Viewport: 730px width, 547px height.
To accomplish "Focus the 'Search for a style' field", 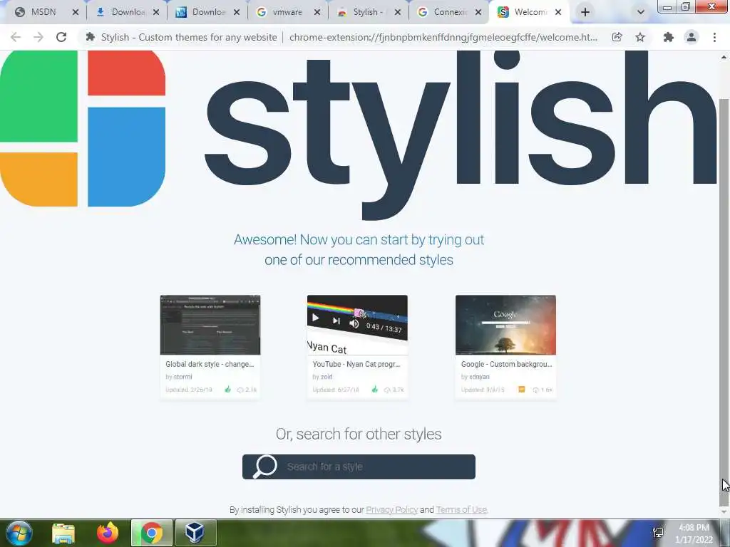I will (x=359, y=467).
